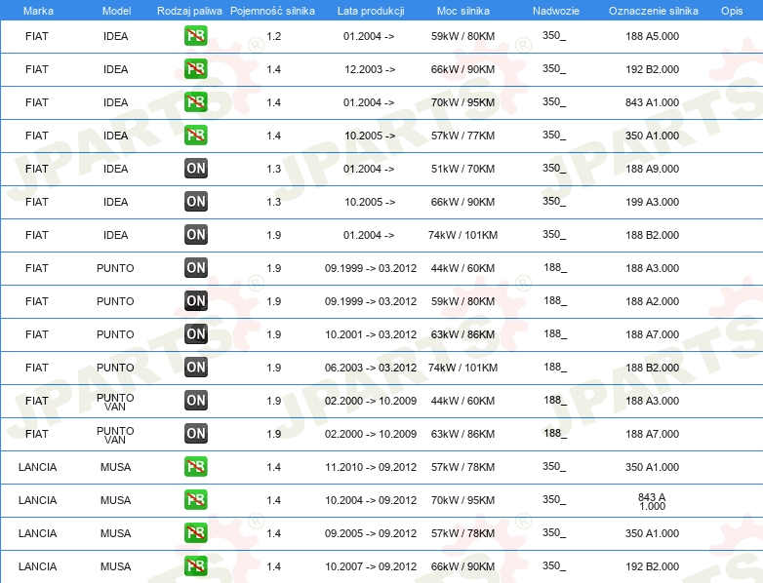
Task: Select engine code 188 A5.000
Action: (x=652, y=36)
